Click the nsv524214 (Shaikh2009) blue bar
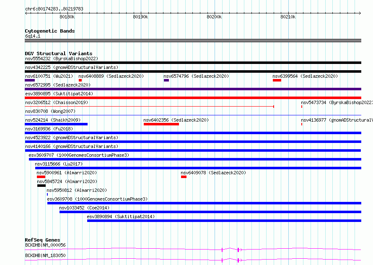This screenshot has width=373, height=265. tap(56, 124)
